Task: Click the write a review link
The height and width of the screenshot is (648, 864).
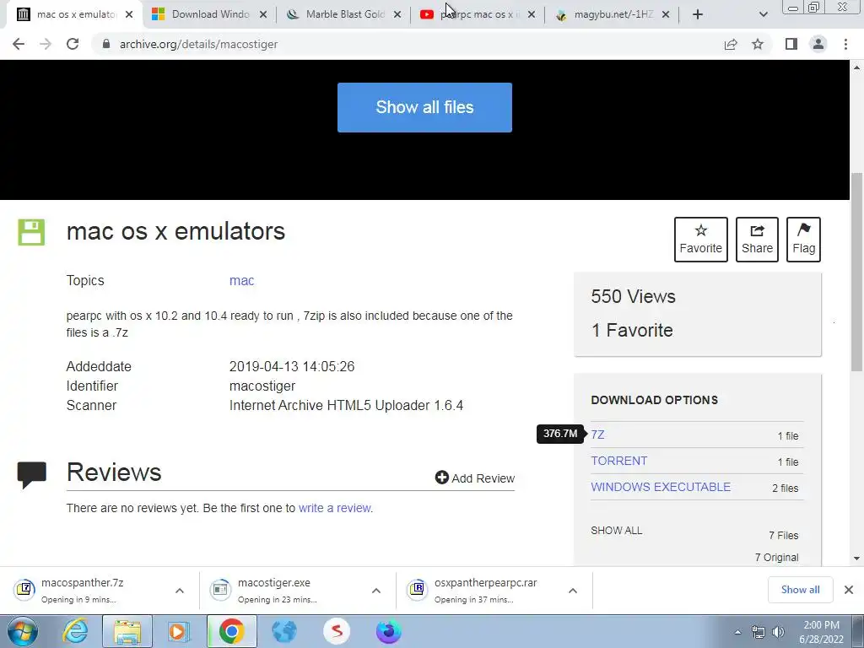Action: click(334, 508)
